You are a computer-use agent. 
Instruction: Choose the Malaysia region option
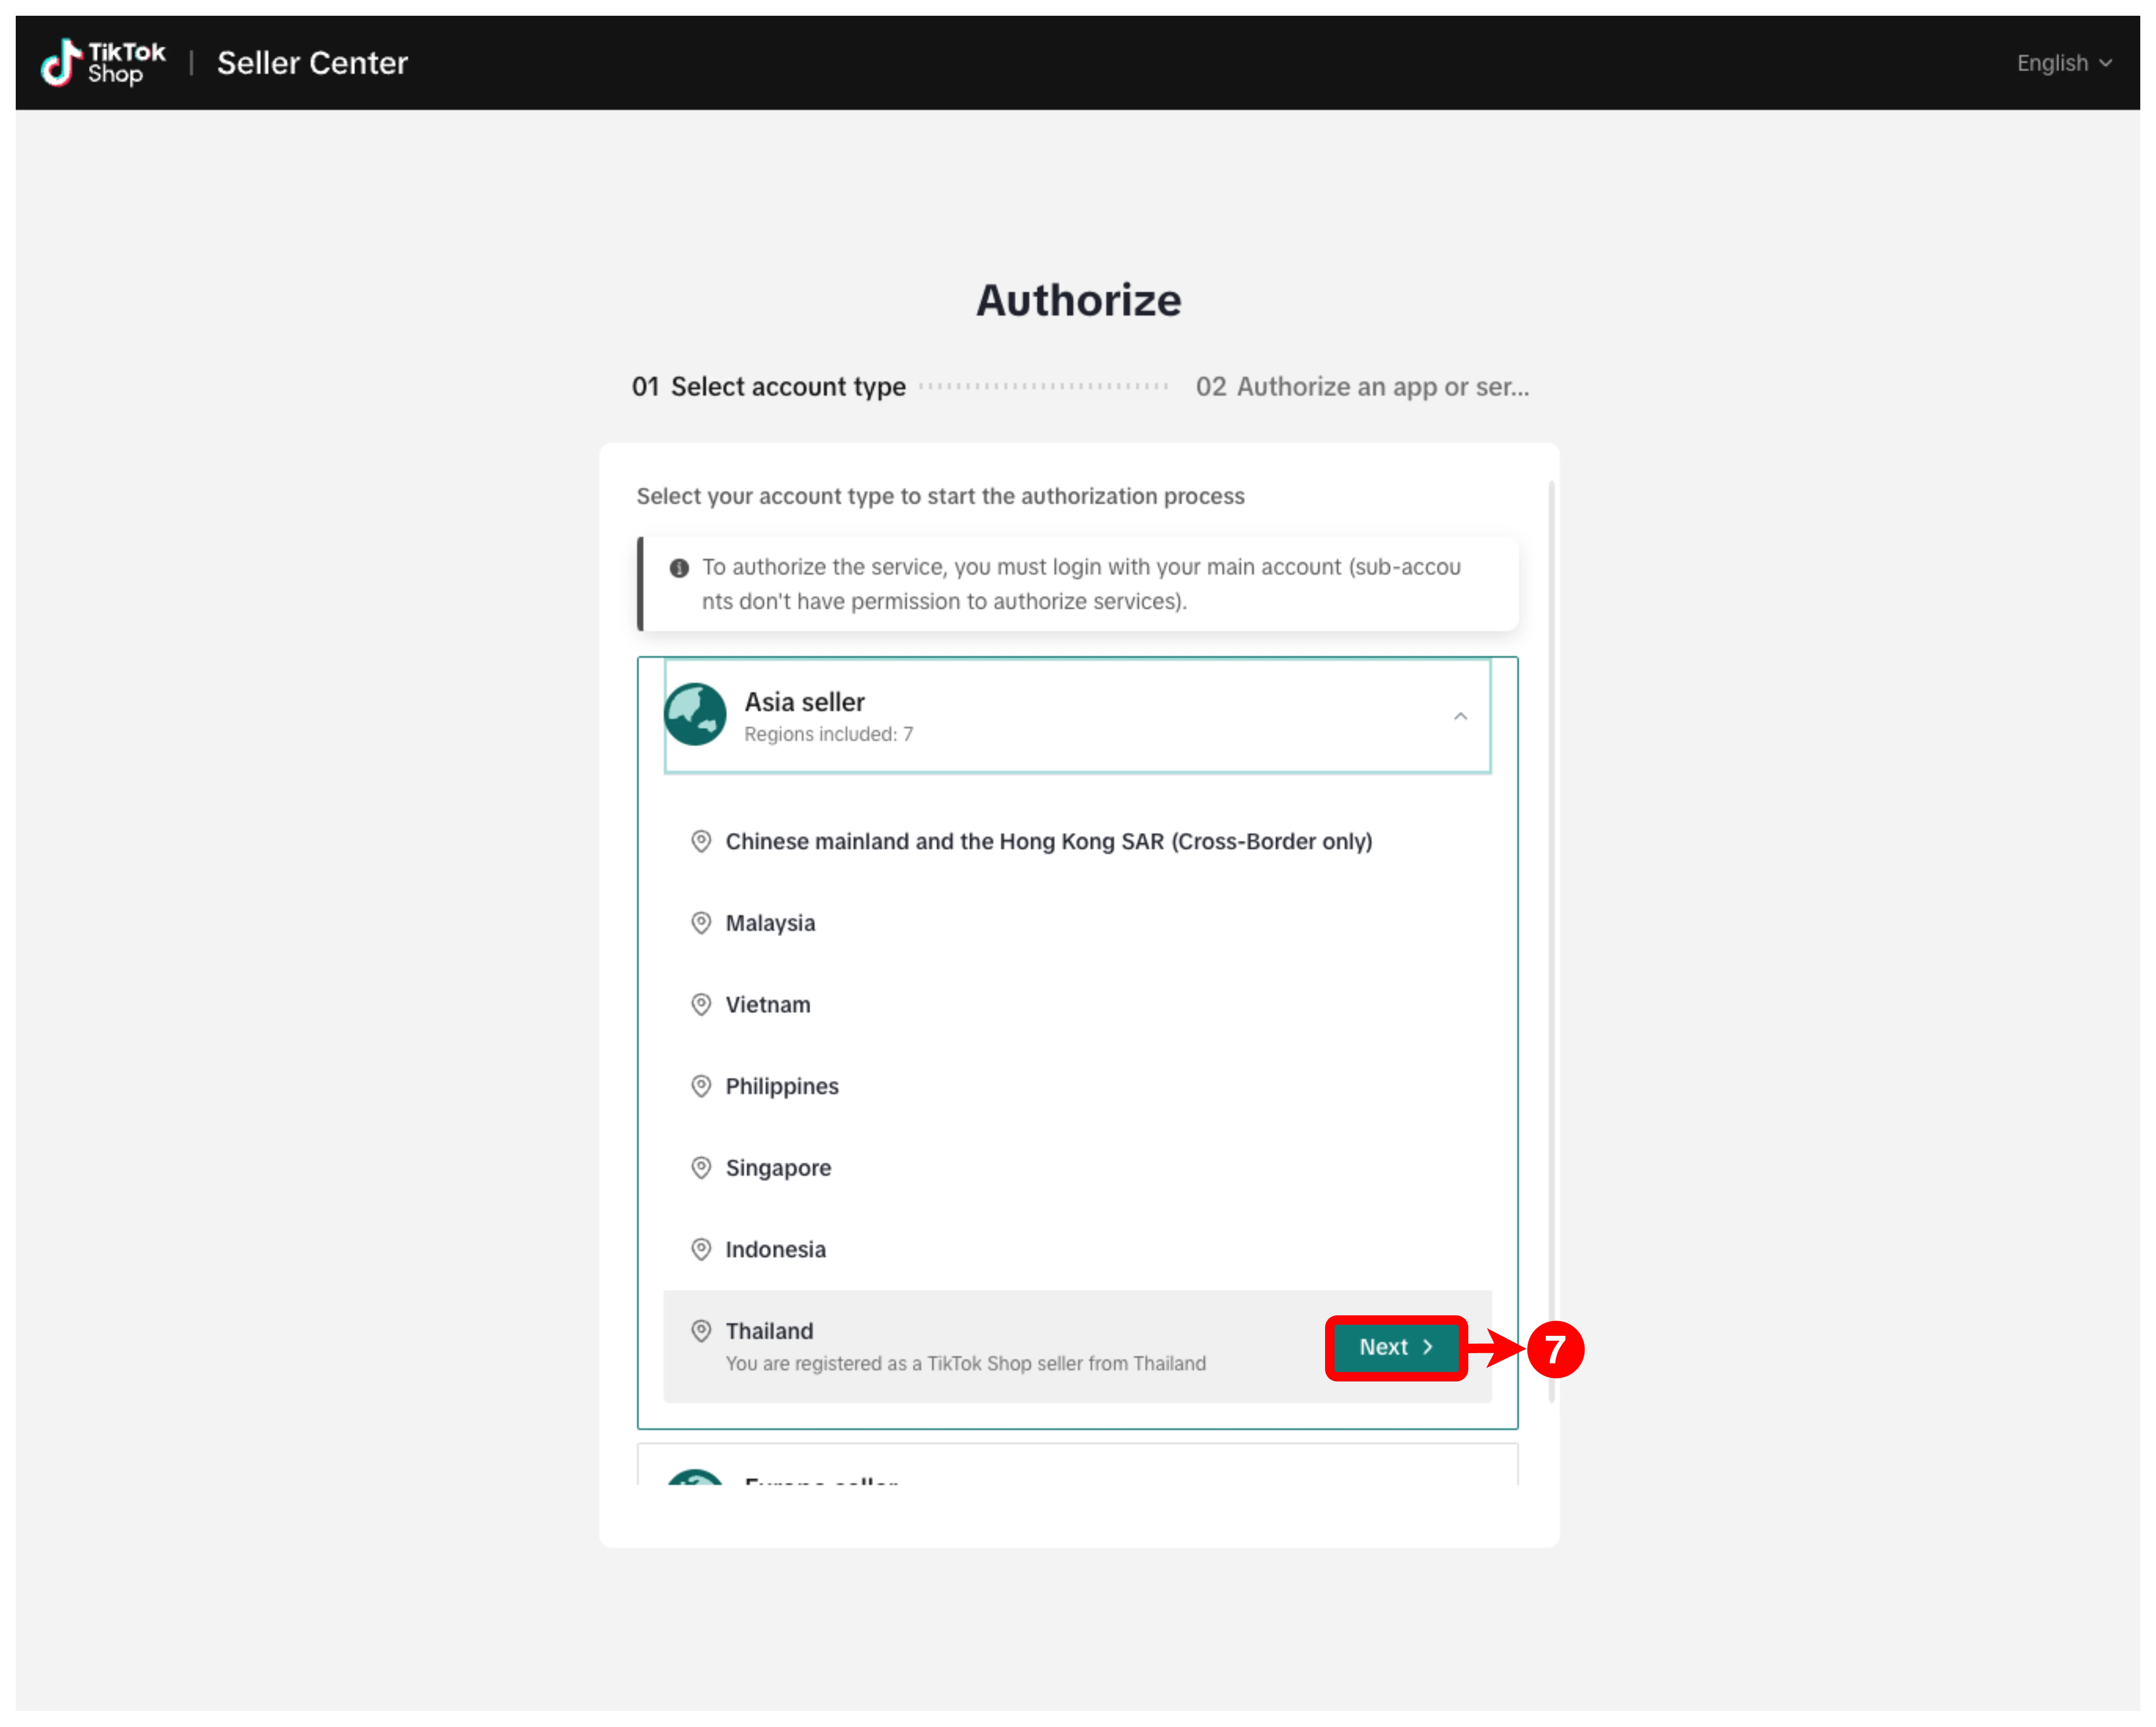770,923
